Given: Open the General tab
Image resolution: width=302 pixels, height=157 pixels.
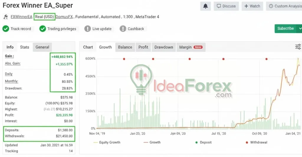Looking at the screenshot, I should (42, 47).
